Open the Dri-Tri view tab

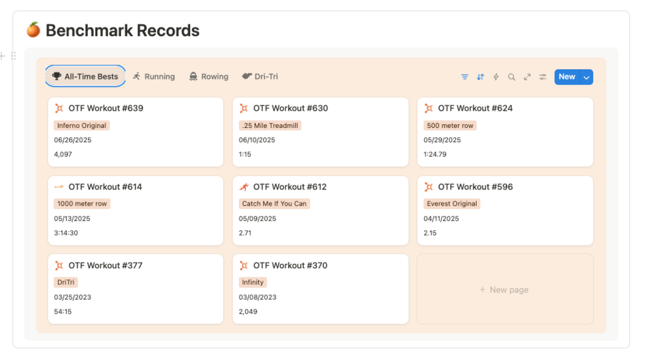tap(260, 76)
